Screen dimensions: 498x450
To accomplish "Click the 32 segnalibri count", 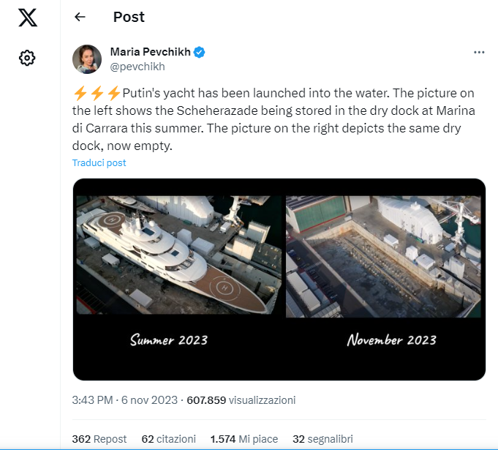I will click(x=322, y=439).
